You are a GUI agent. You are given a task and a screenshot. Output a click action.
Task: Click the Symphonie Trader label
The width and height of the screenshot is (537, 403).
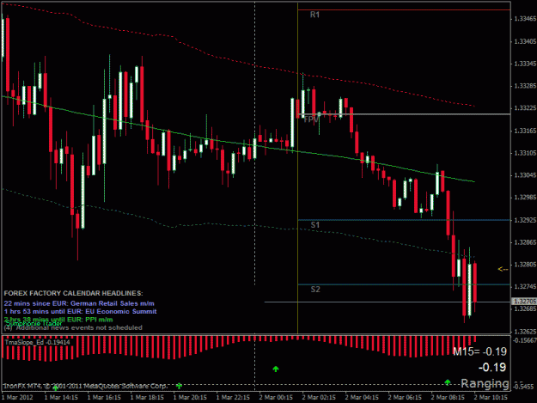coord(34,324)
